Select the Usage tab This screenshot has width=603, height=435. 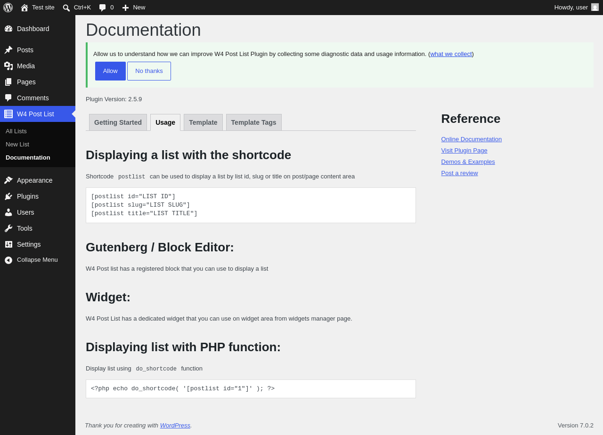click(x=165, y=122)
